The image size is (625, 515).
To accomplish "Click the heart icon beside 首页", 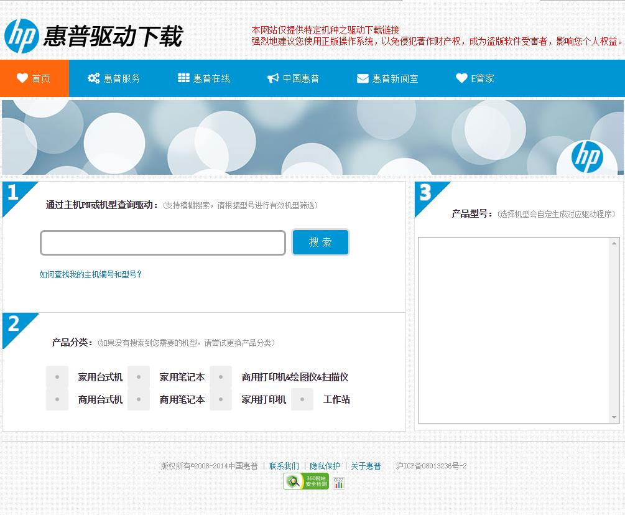I will [22, 78].
